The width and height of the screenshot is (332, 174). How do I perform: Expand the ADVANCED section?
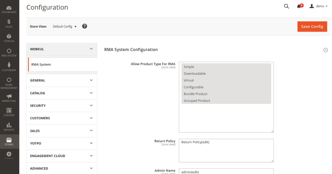pos(61,168)
